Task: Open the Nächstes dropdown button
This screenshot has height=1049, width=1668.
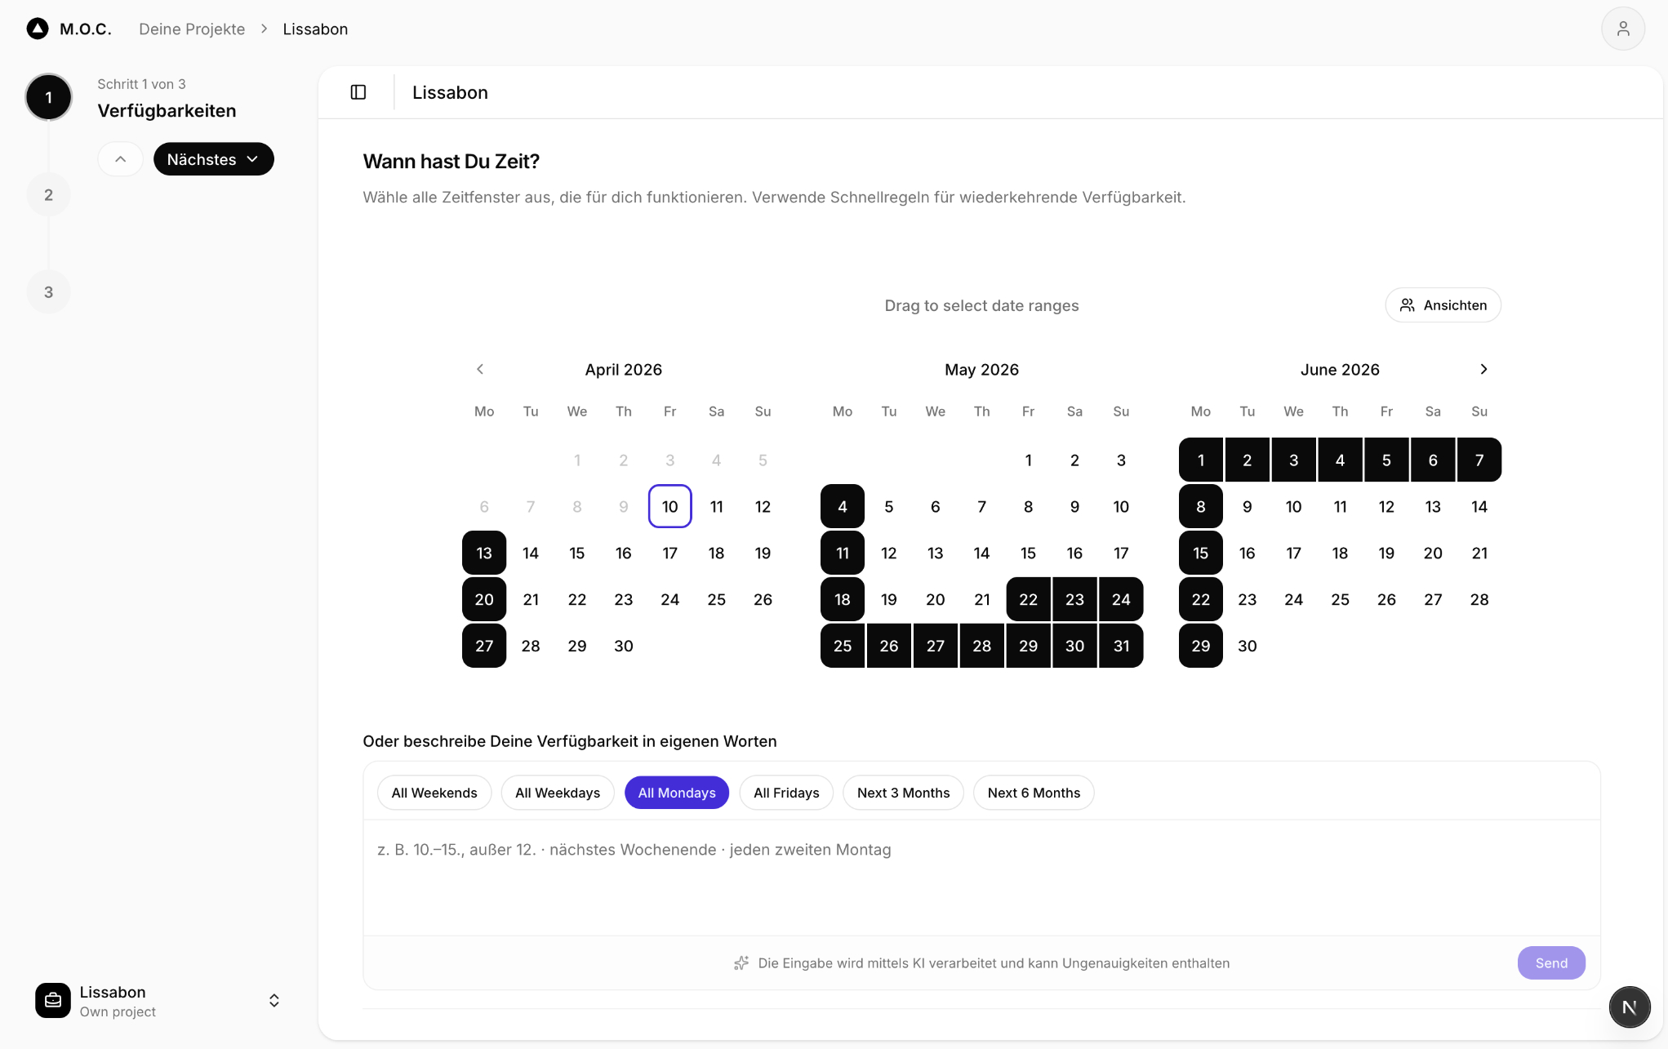Action: pos(213,159)
